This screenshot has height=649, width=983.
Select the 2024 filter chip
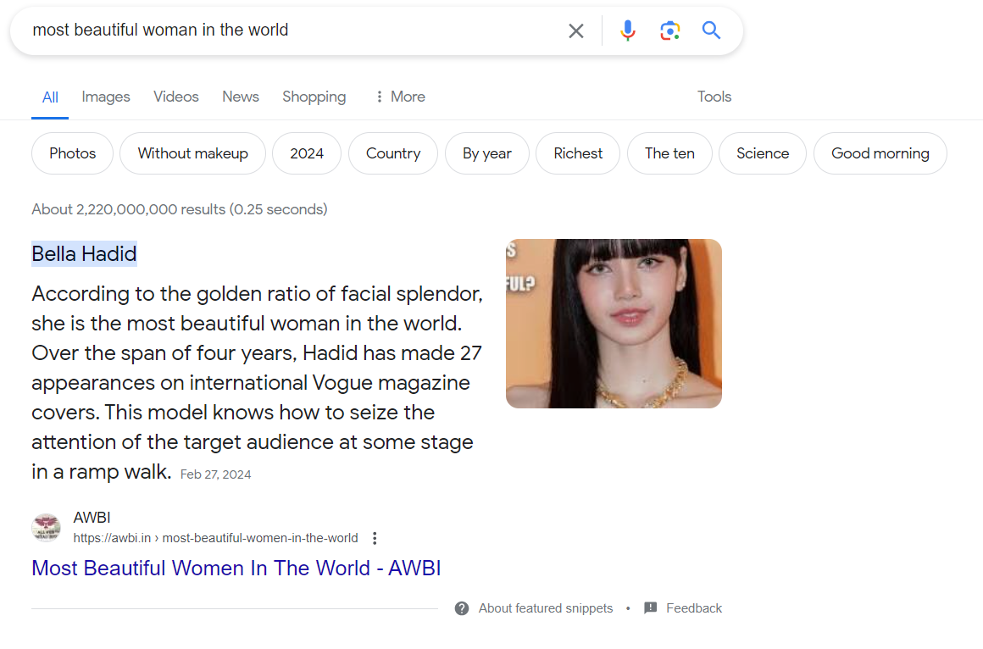tap(307, 153)
